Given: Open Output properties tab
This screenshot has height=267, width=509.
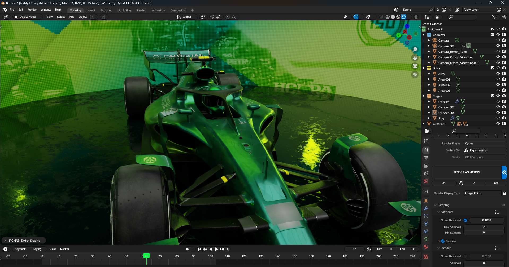Looking at the screenshot, I should [426, 158].
